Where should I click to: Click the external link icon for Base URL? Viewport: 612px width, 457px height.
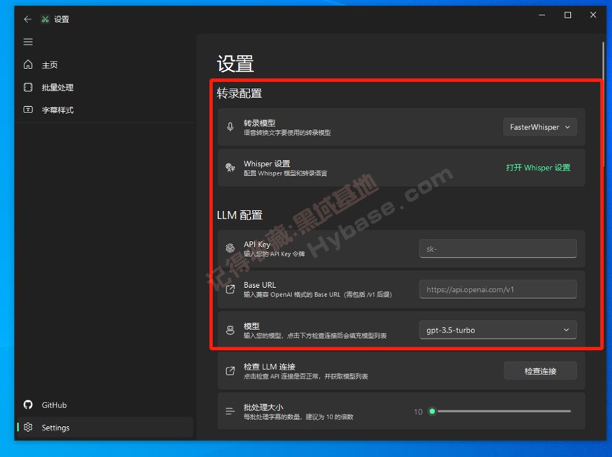(x=231, y=289)
